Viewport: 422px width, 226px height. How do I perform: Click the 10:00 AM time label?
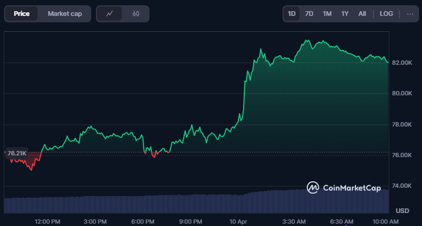click(386, 222)
